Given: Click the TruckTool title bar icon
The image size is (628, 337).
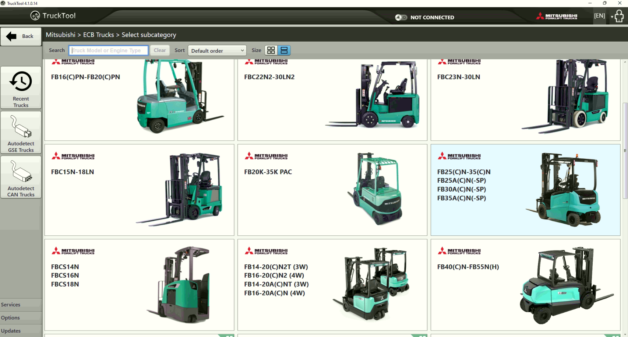Looking at the screenshot, I should coord(3,3).
